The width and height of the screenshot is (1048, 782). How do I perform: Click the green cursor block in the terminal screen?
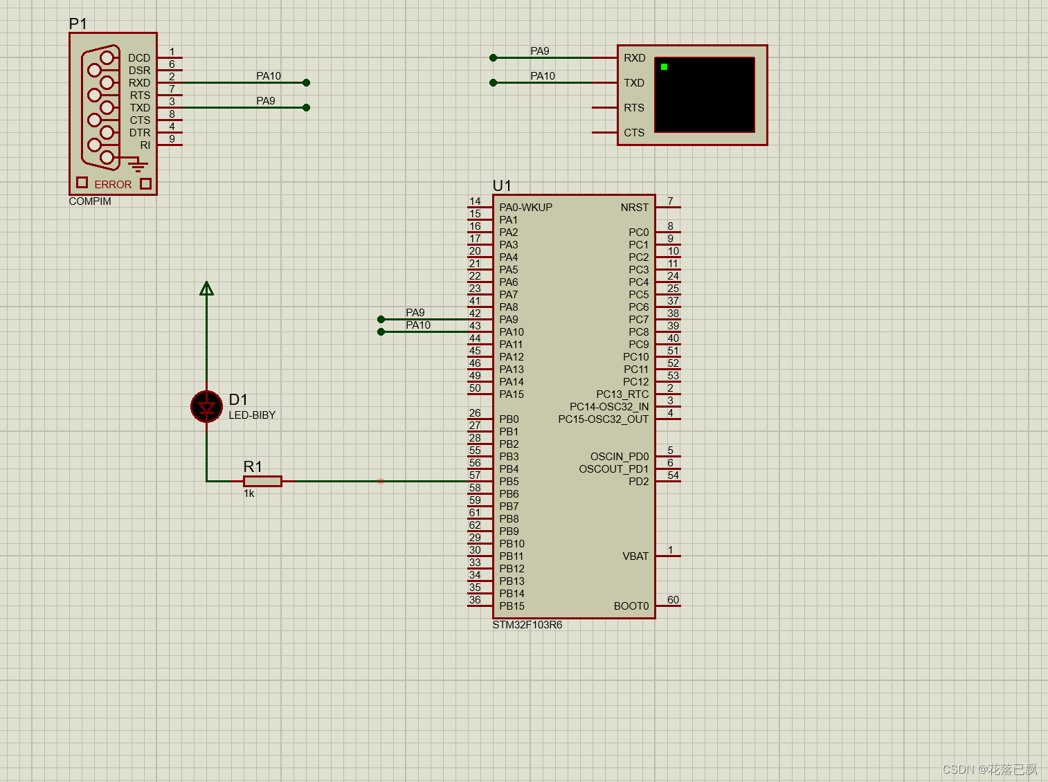pyautogui.click(x=663, y=66)
